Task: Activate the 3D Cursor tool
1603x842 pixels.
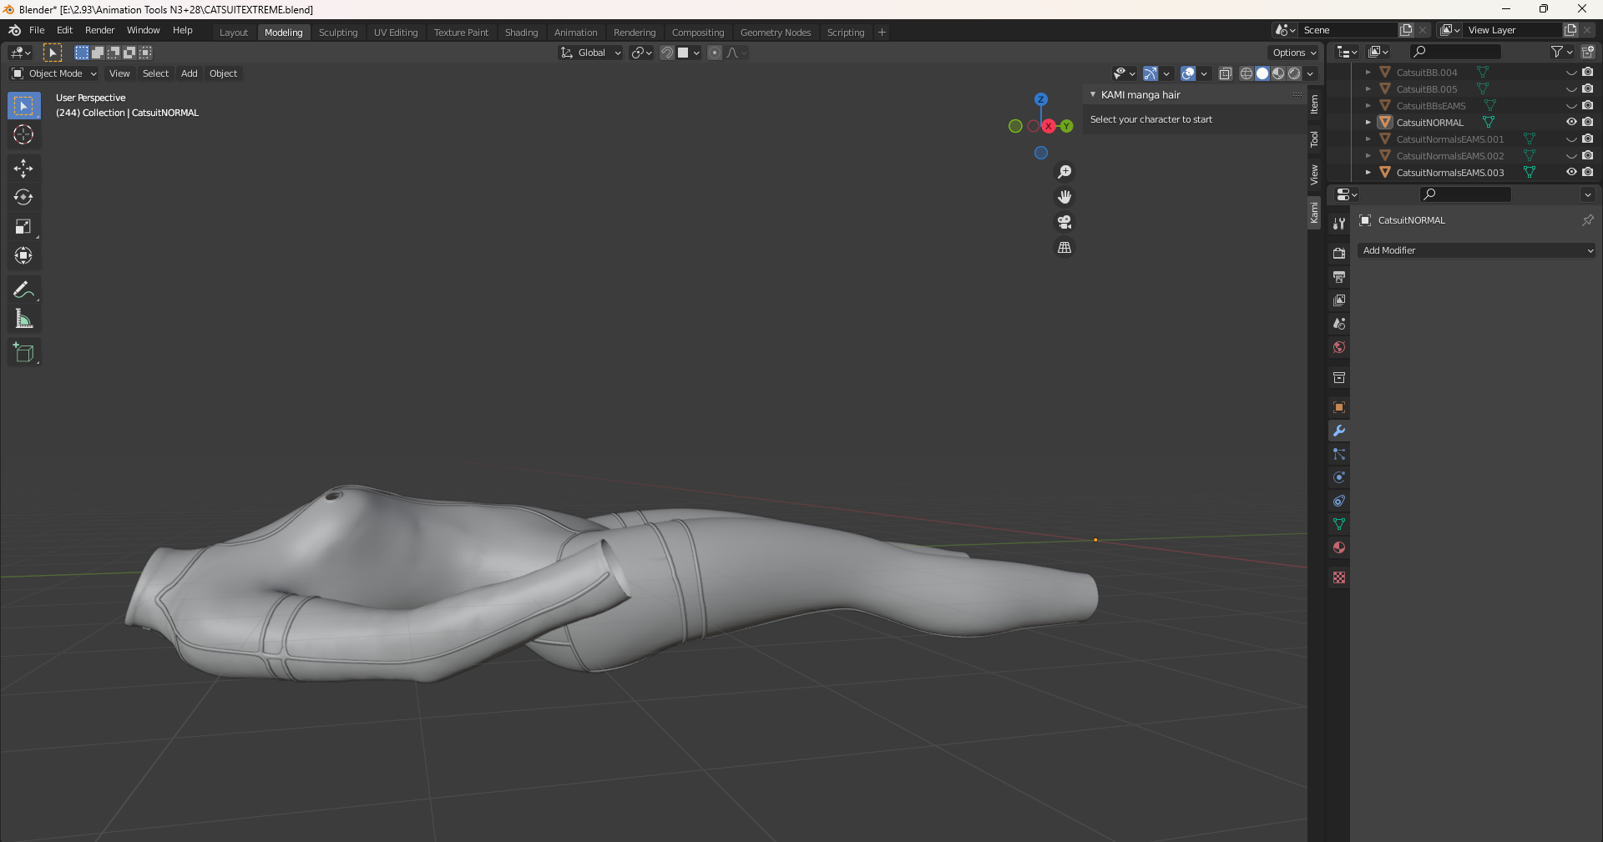Action: click(23, 135)
